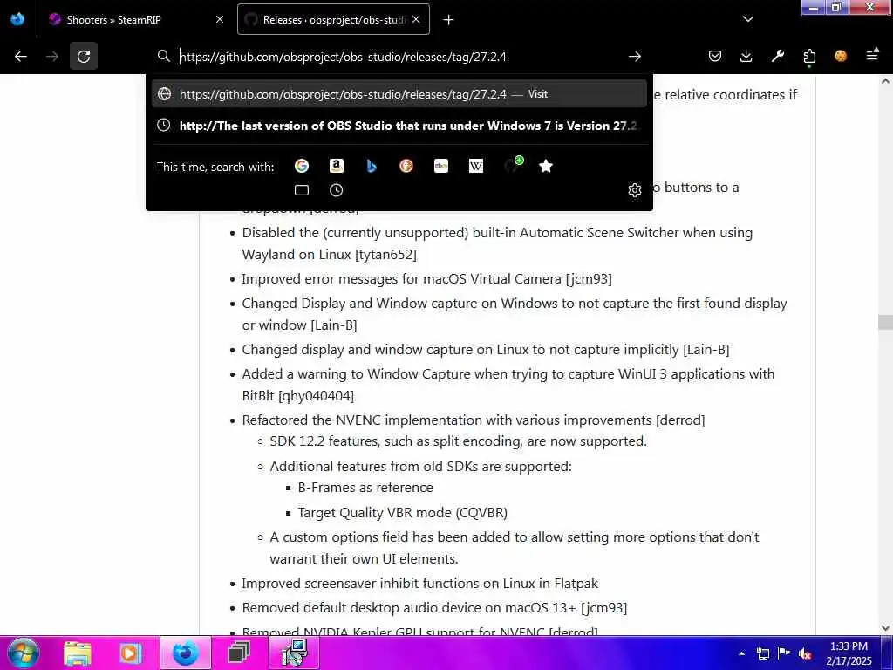Image resolution: width=893 pixels, height=670 pixels.
Task: Click the network status tray icon
Action: tap(762, 653)
